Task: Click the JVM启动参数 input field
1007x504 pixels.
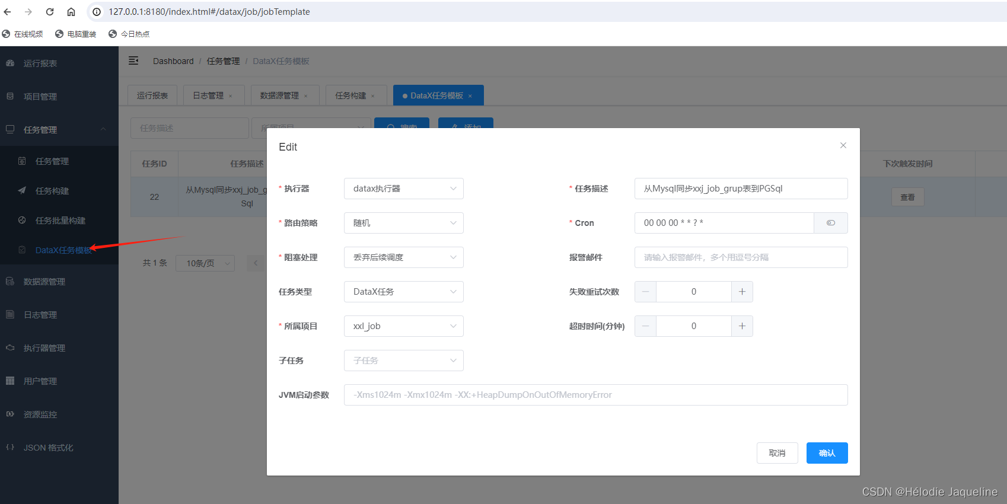Action: click(595, 395)
